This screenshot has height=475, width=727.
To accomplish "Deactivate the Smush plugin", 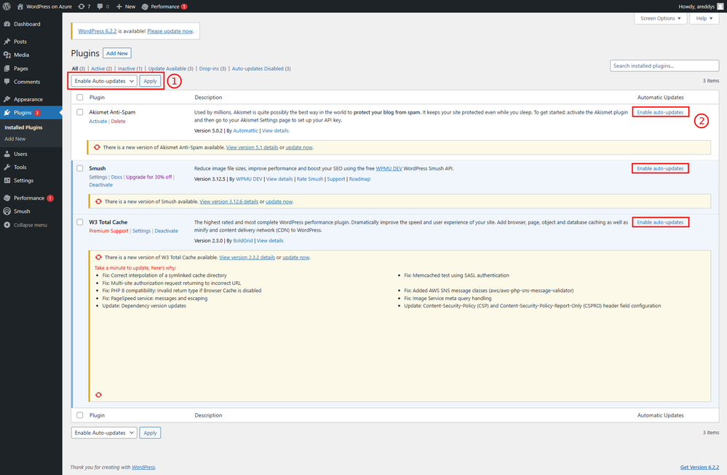I will click(x=101, y=185).
